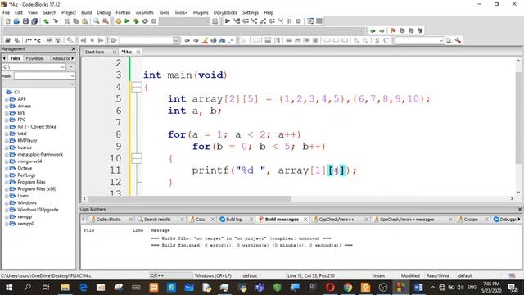524x295 pixels.
Task: Click the Replace toolbar icon
Action: click(x=106, y=21)
